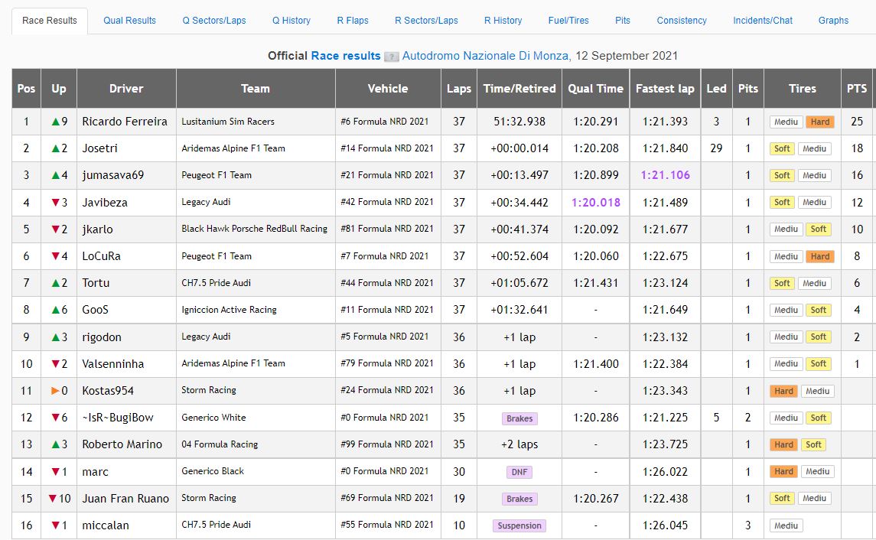Click +2 laps in Roberto Marino row
Viewport: 876px width, 540px height.
click(519, 444)
